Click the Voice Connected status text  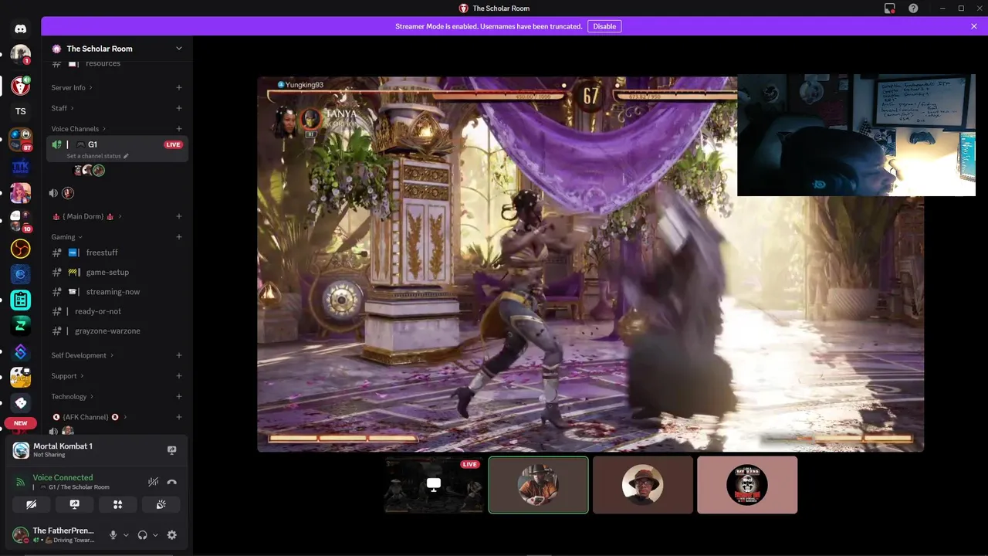click(63, 477)
